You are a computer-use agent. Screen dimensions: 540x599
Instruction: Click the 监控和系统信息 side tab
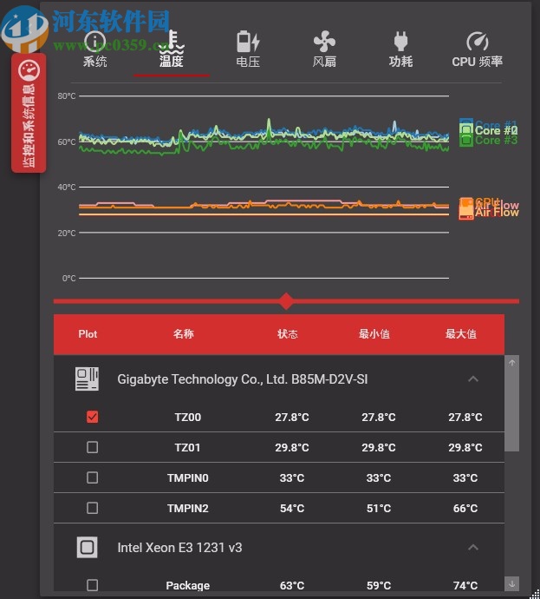tap(29, 113)
